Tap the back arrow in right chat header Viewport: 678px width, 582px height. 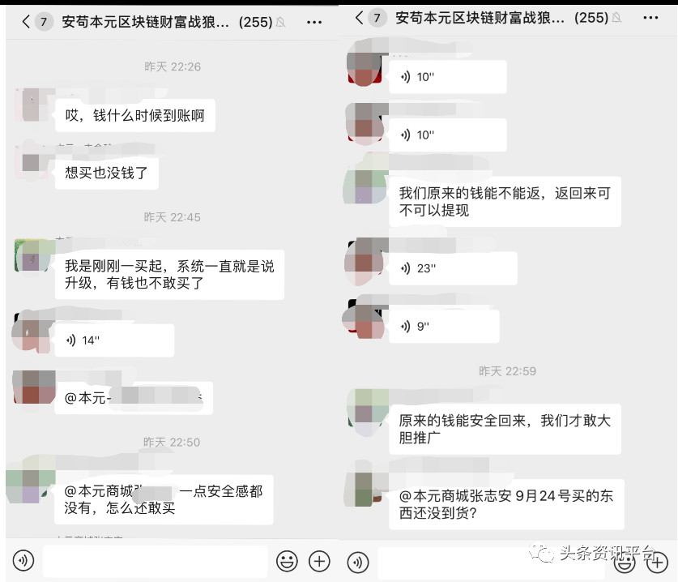tap(359, 17)
